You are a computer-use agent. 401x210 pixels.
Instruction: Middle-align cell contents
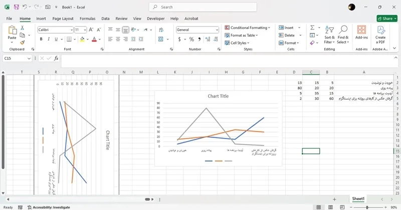tap(118, 29)
